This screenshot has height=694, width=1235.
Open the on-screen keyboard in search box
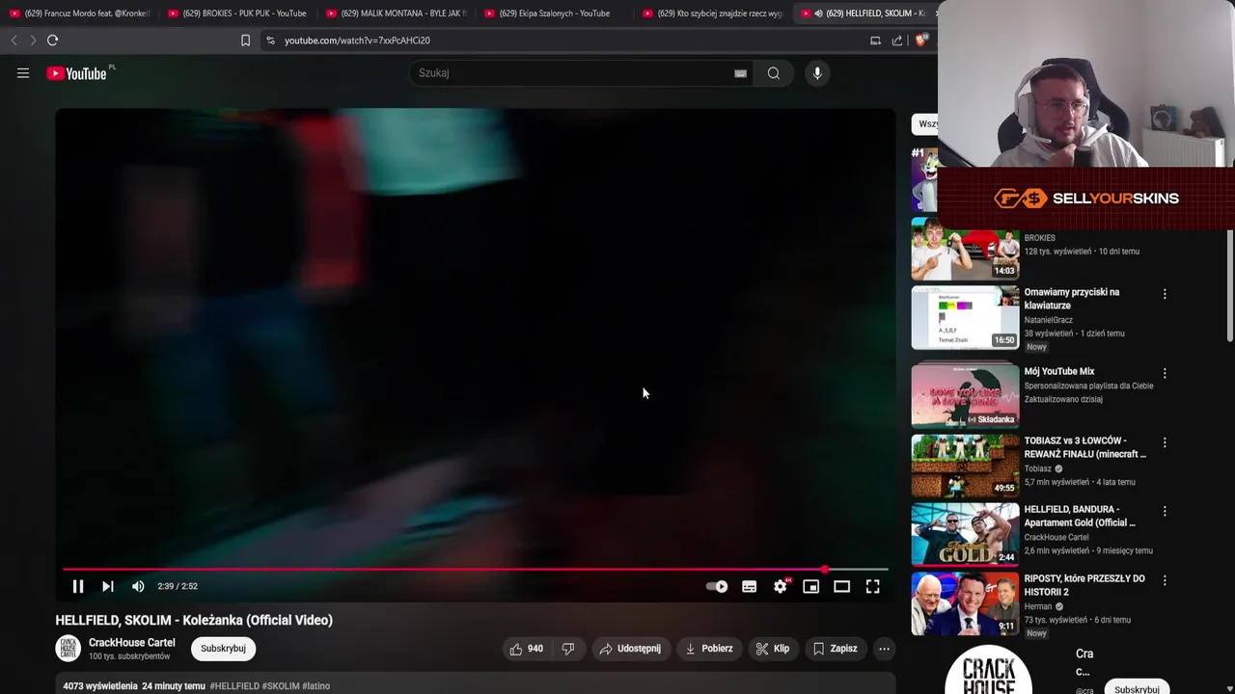(740, 73)
